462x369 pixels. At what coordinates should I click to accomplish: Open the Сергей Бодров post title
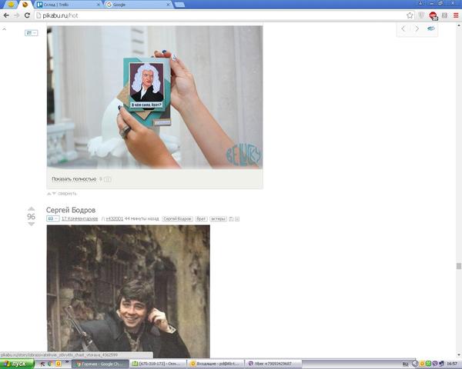tap(71, 210)
